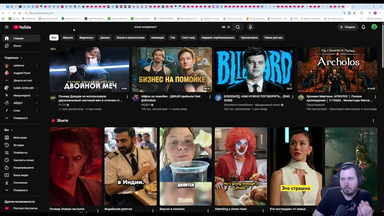Open the notifications bell
This screenshot has width=384, height=216.
click(363, 27)
